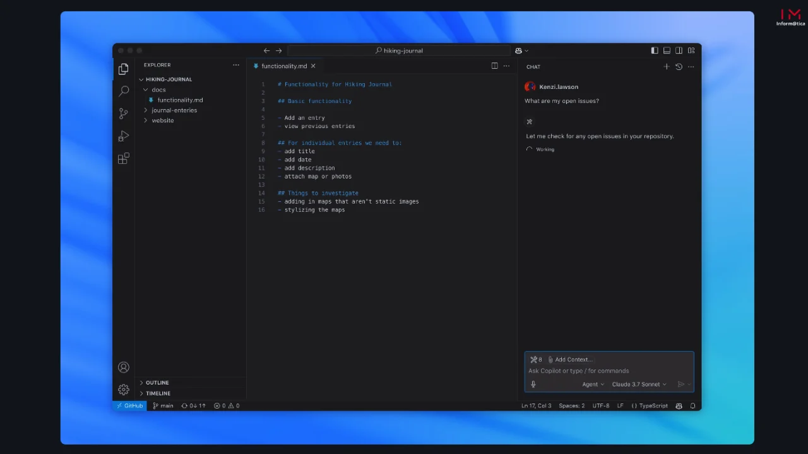Focus the Ask Copilot input field

pos(609,371)
